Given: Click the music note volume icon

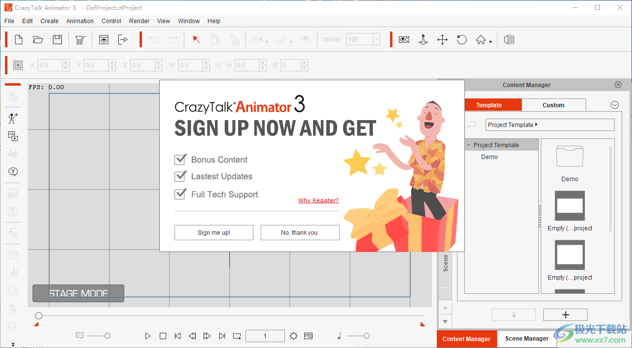Looking at the screenshot, I should 339,336.
